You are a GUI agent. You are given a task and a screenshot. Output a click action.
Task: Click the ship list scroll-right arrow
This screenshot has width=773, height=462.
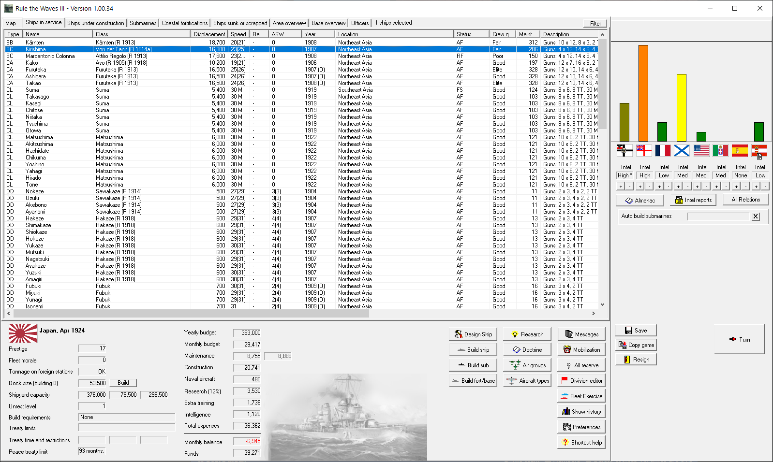click(594, 314)
